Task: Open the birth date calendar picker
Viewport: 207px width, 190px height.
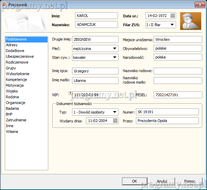Action: pyautogui.click(x=173, y=16)
